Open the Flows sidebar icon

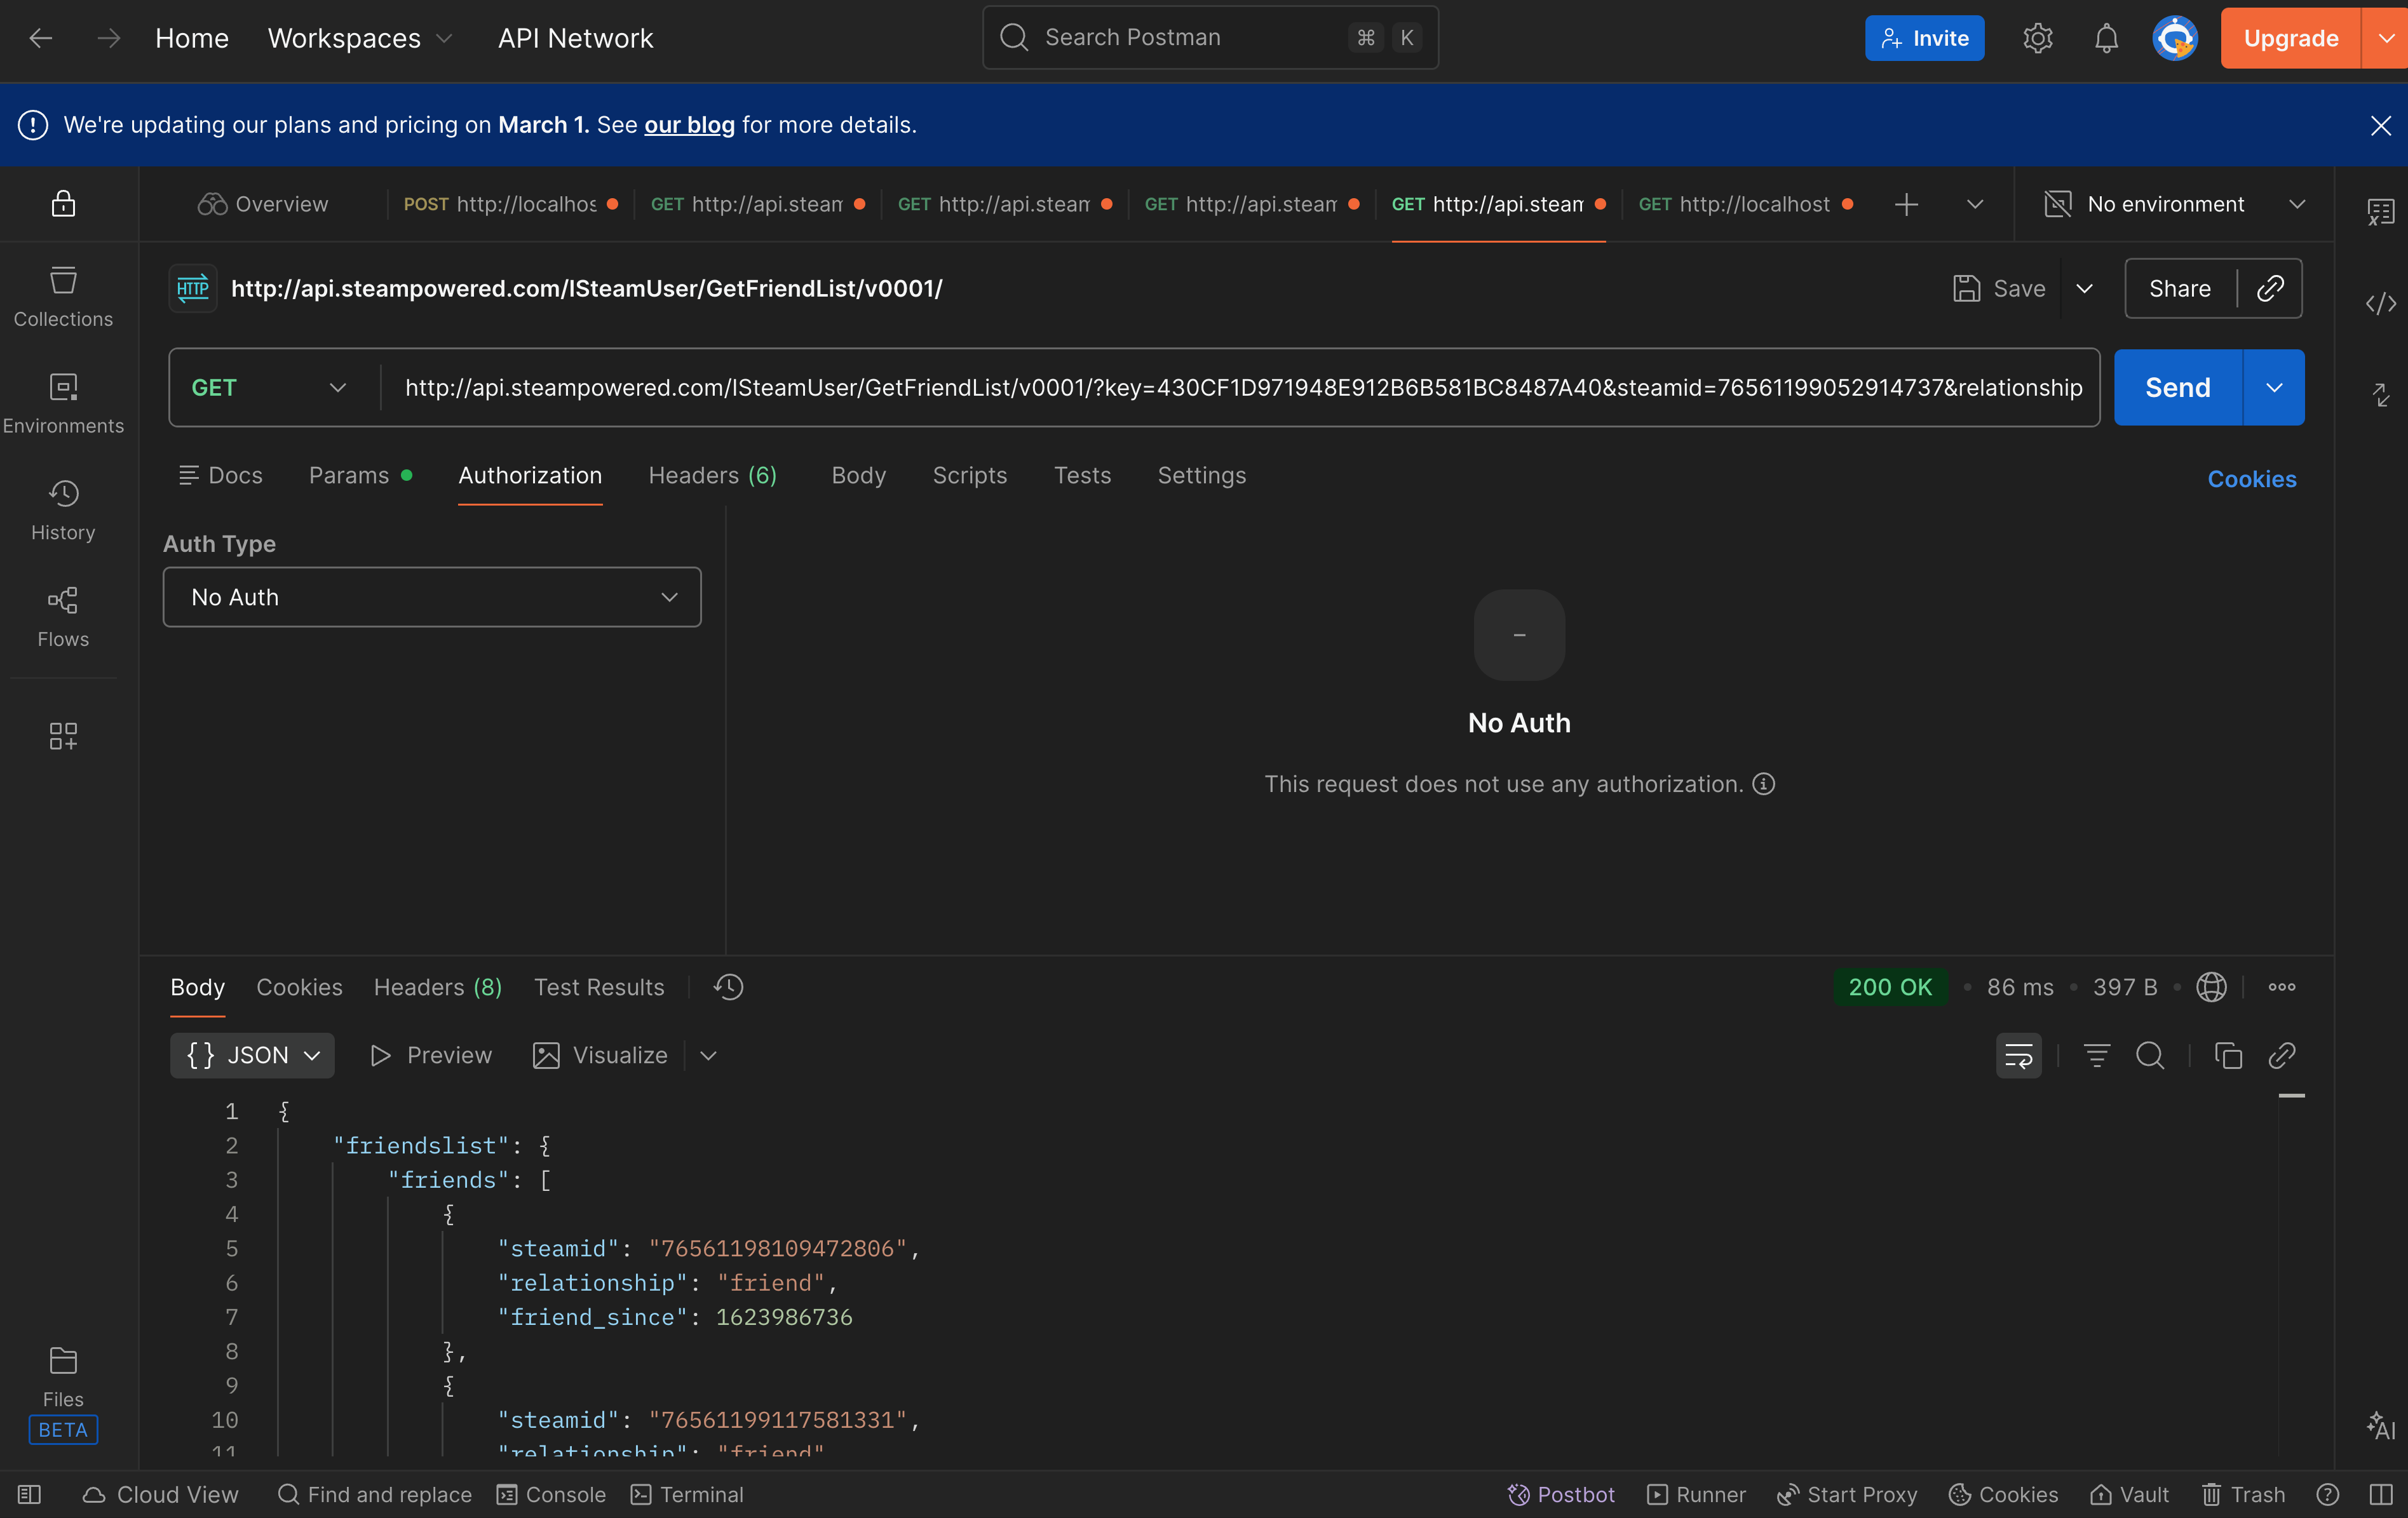click(63, 615)
